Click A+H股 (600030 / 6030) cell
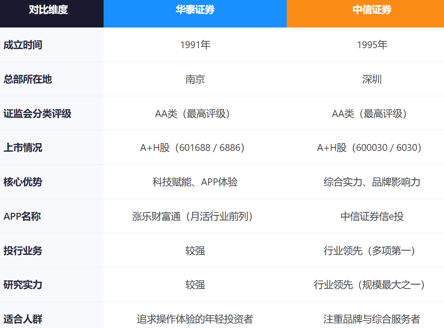The image size is (444, 328). click(x=365, y=147)
